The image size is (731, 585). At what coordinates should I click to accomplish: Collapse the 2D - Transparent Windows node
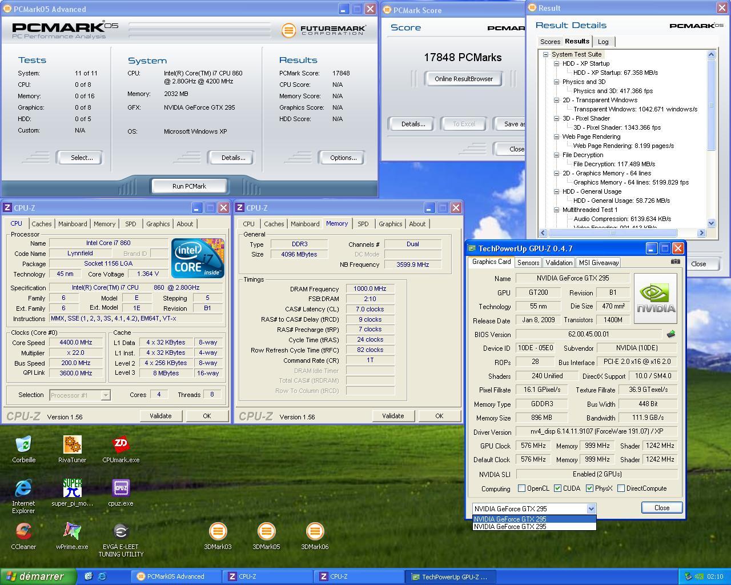pyautogui.click(x=557, y=100)
